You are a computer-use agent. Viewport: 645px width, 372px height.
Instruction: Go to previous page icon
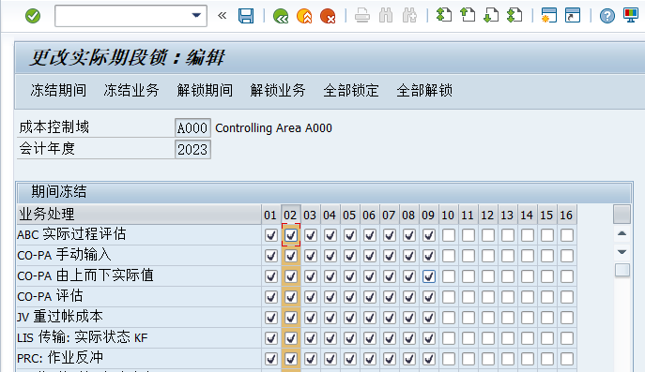coord(468,15)
